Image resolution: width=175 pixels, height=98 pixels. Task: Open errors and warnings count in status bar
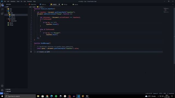click(6, 93)
